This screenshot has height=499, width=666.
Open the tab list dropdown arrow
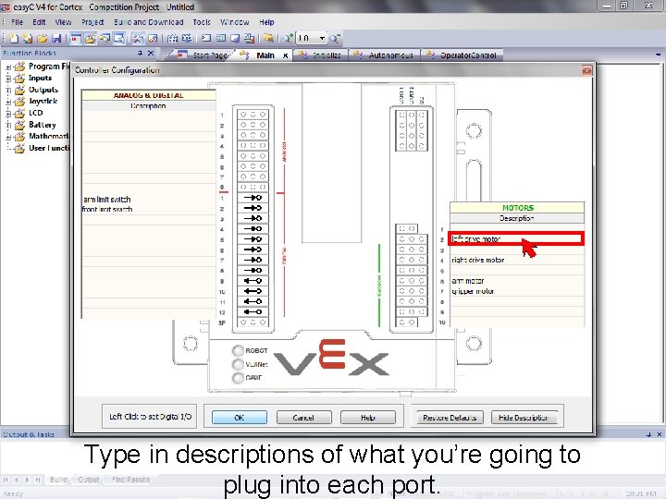(658, 55)
